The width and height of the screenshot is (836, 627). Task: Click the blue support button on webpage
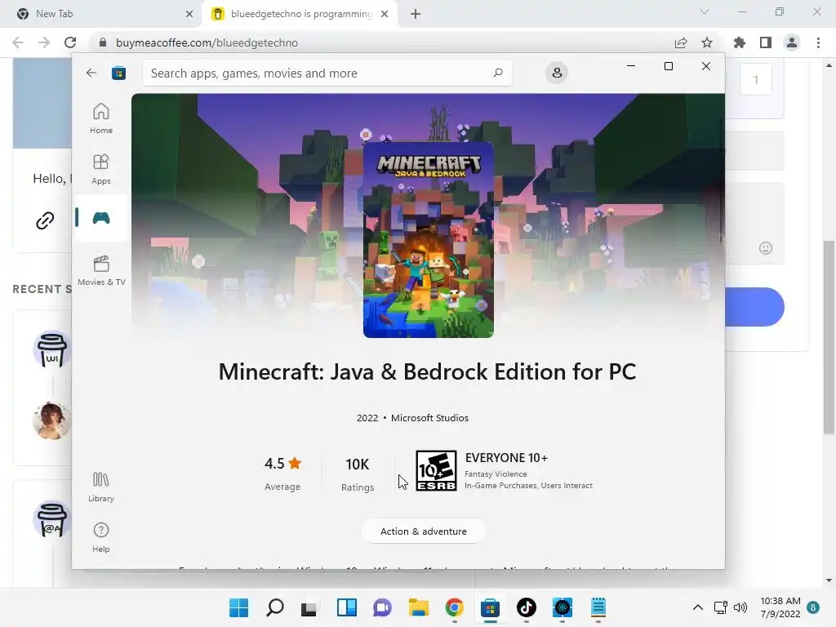coord(755,307)
